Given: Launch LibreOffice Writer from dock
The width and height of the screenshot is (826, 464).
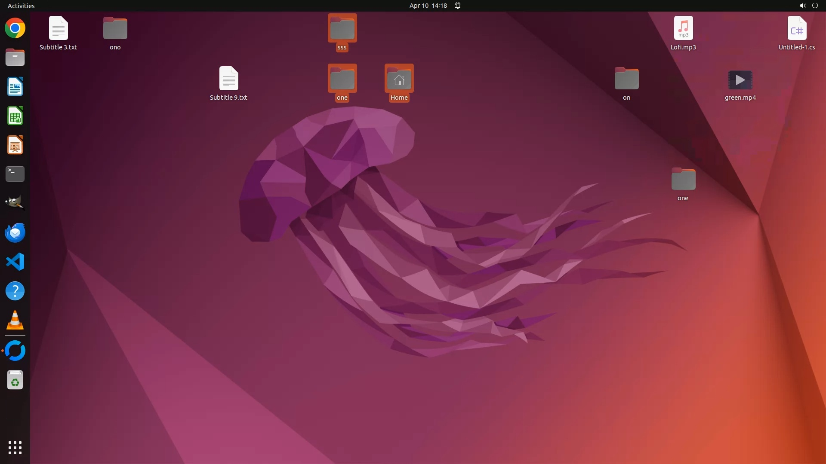Looking at the screenshot, I should point(15,87).
